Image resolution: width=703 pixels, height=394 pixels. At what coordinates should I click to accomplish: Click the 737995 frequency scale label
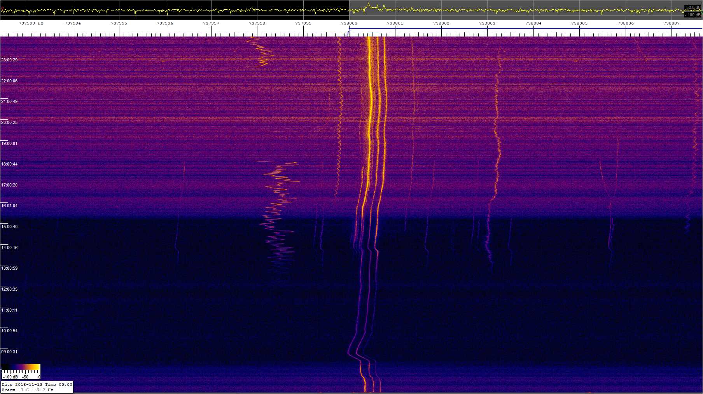(119, 23)
